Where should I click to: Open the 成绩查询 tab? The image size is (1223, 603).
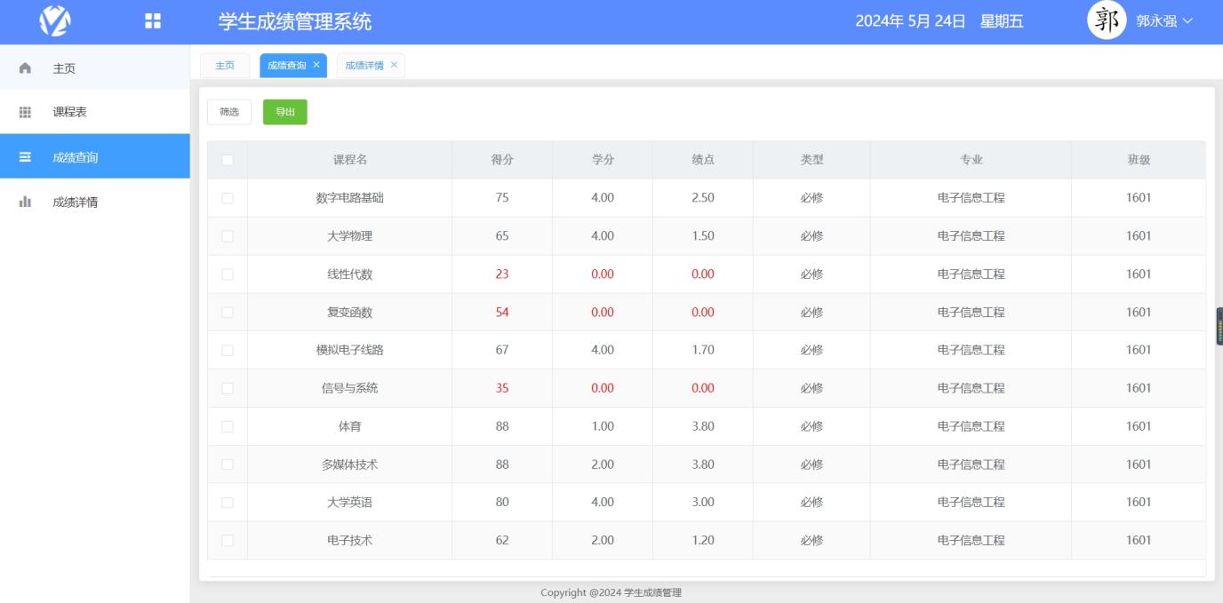click(288, 65)
